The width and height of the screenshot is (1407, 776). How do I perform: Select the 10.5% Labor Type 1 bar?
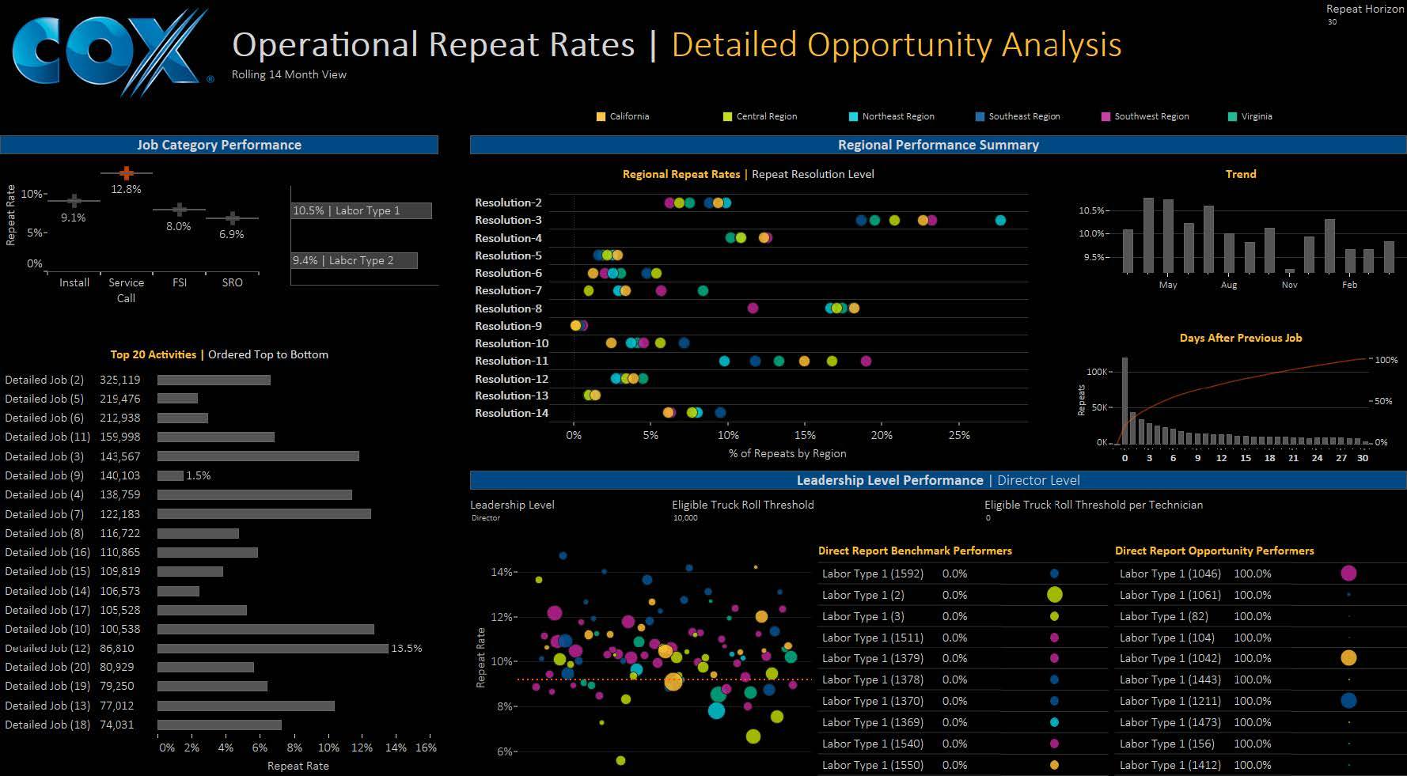point(362,210)
